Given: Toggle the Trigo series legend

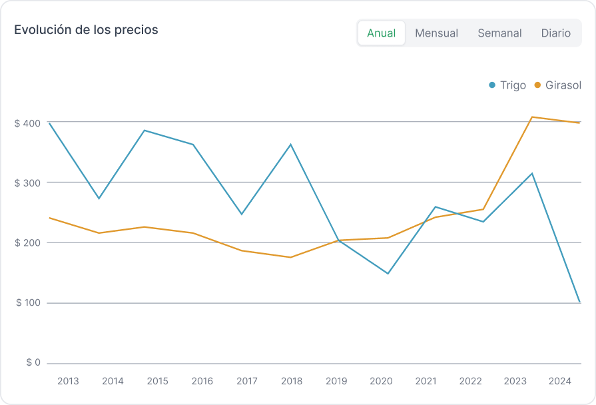Looking at the screenshot, I should tap(513, 85).
